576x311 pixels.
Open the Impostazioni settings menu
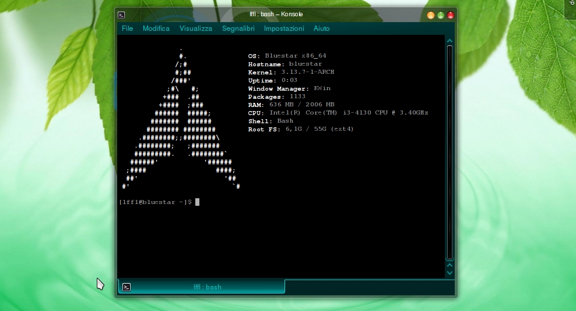284,28
